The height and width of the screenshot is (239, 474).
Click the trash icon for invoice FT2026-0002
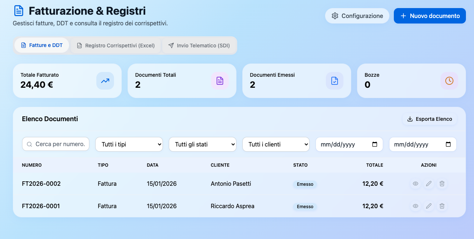442,184
